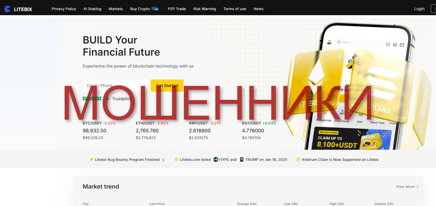
Task: Open Litebix.com listed HYPE and TRUMP announcement
Action: pyautogui.click(x=231, y=159)
